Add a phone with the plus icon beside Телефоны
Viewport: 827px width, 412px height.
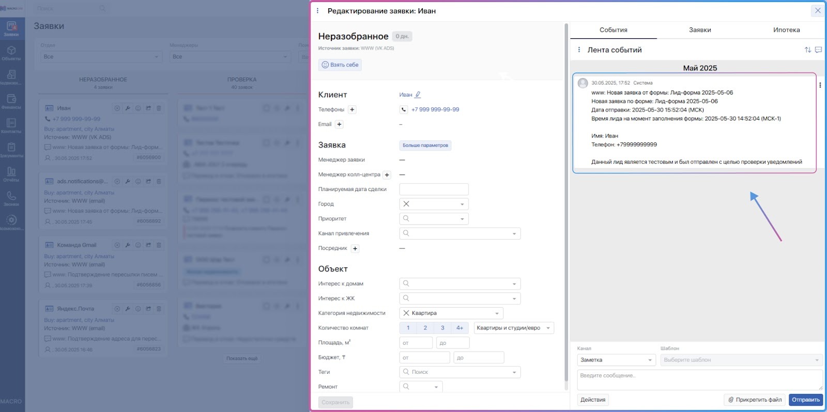352,109
